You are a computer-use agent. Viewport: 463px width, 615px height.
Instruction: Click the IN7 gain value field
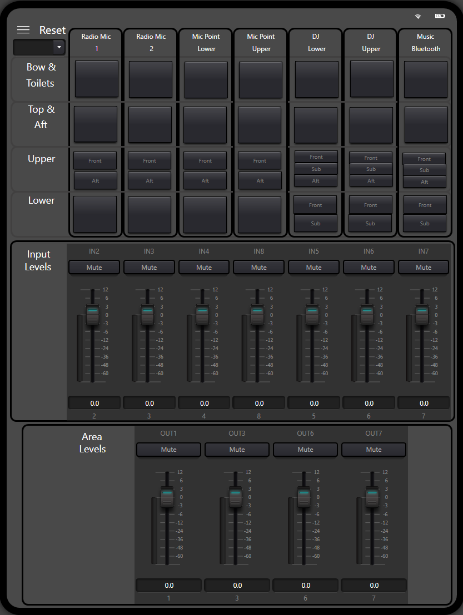coord(424,403)
